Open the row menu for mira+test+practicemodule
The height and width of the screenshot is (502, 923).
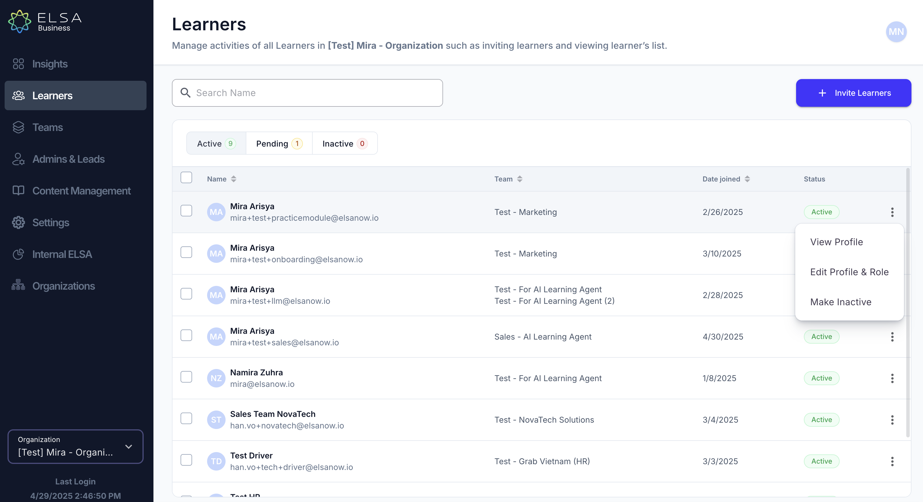892,212
